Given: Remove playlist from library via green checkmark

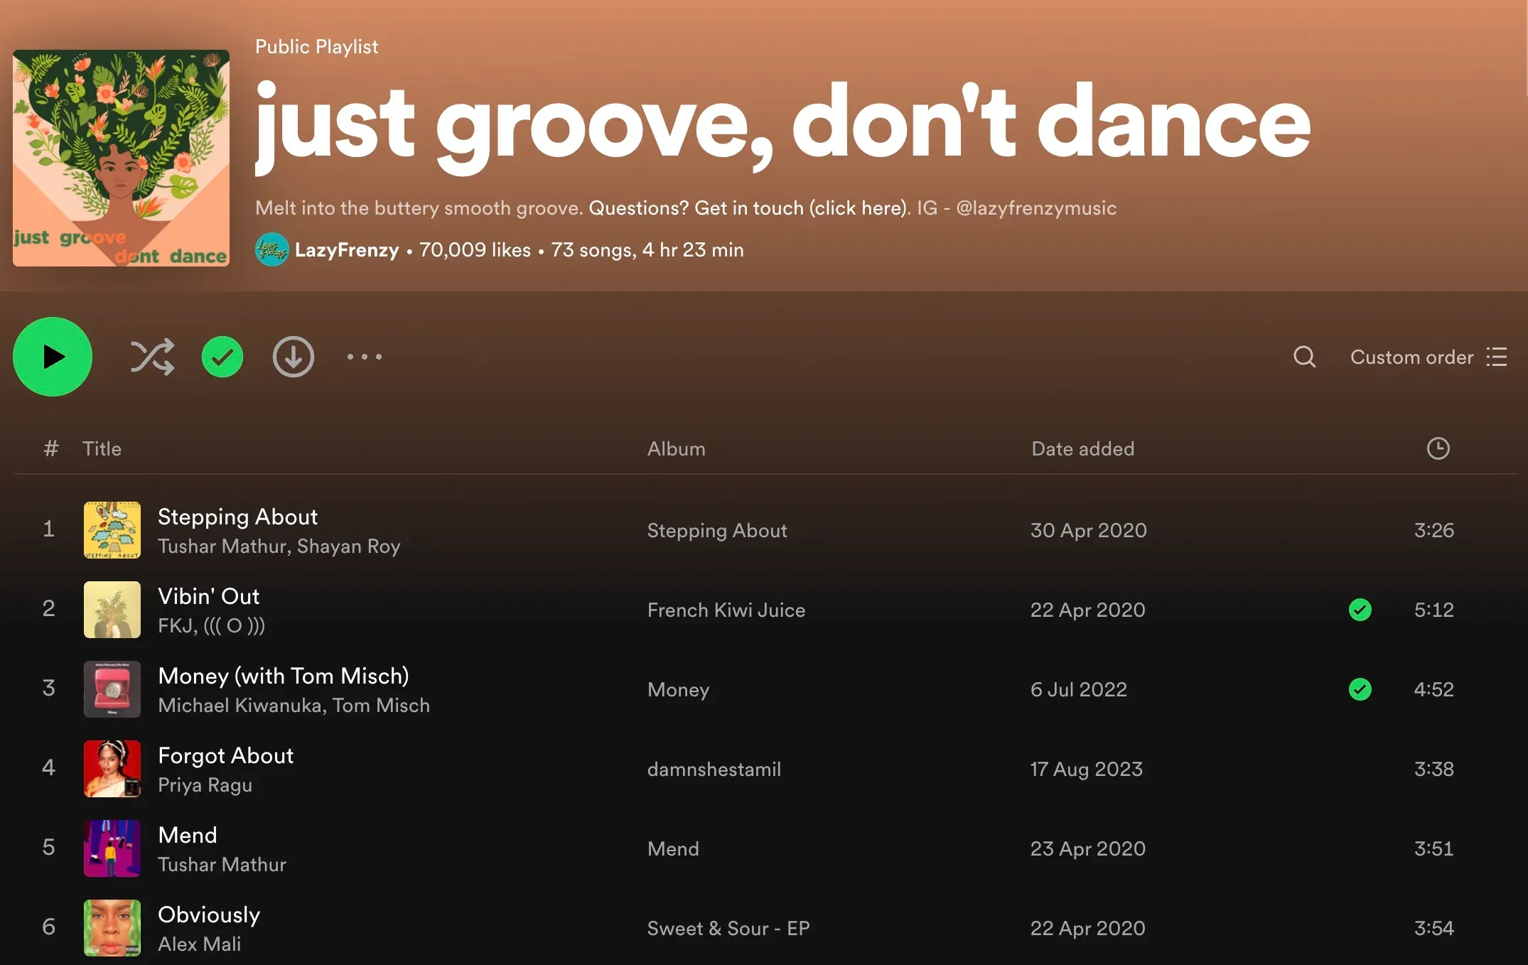Looking at the screenshot, I should (x=222, y=357).
